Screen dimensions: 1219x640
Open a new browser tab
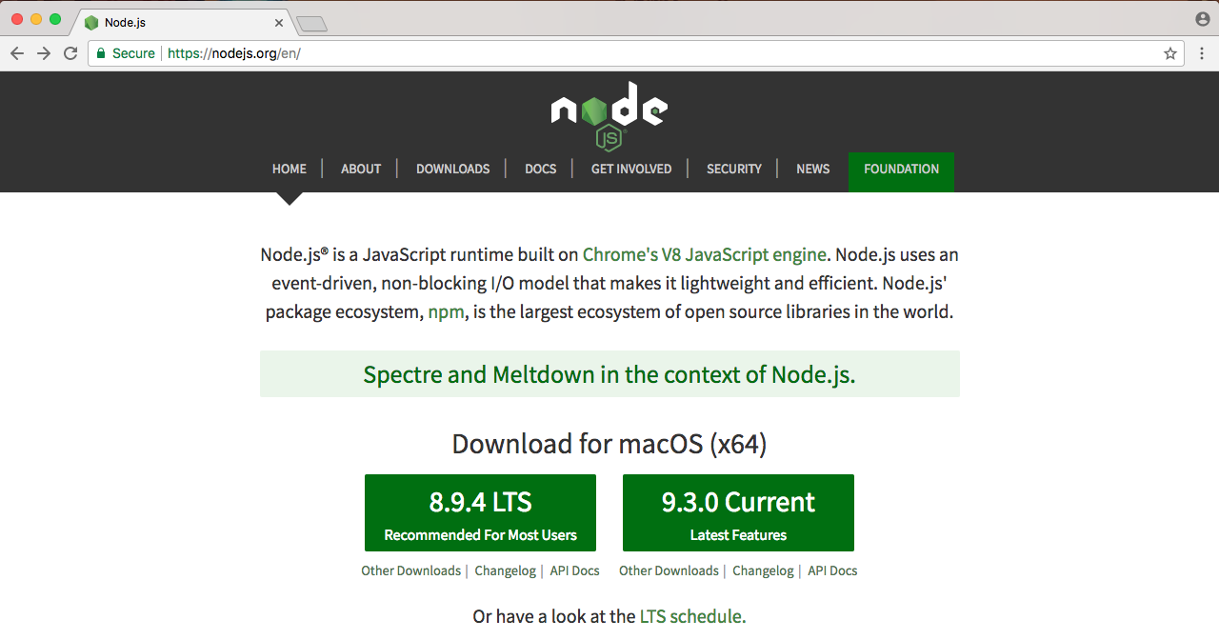click(311, 23)
